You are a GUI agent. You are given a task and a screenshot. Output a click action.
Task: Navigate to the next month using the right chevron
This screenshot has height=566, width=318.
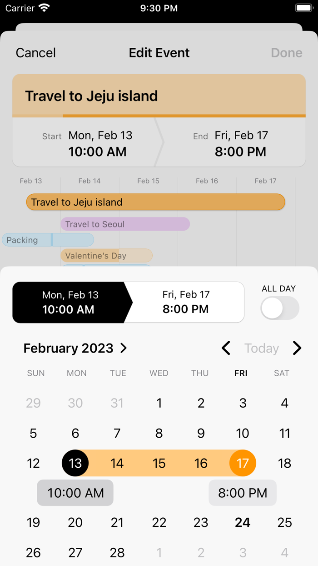[x=297, y=348]
